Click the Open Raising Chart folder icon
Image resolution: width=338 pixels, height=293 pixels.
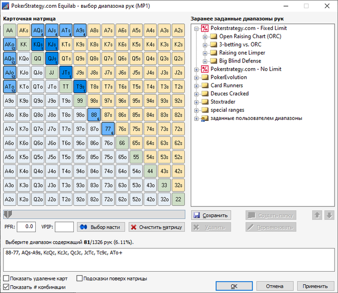click(x=213, y=36)
